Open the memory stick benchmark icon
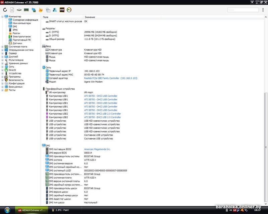268x214 pixels. (x=26, y=10)
